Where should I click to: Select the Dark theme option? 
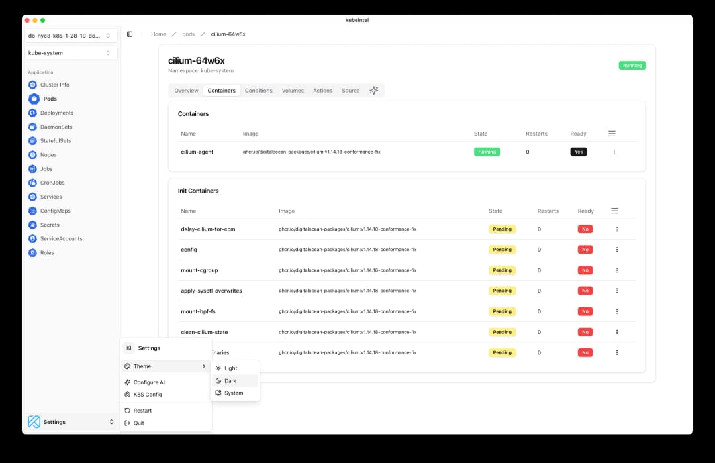pos(230,380)
